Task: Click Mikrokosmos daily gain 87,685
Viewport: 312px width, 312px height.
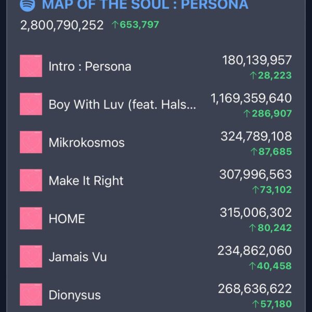Action: [x=271, y=152]
